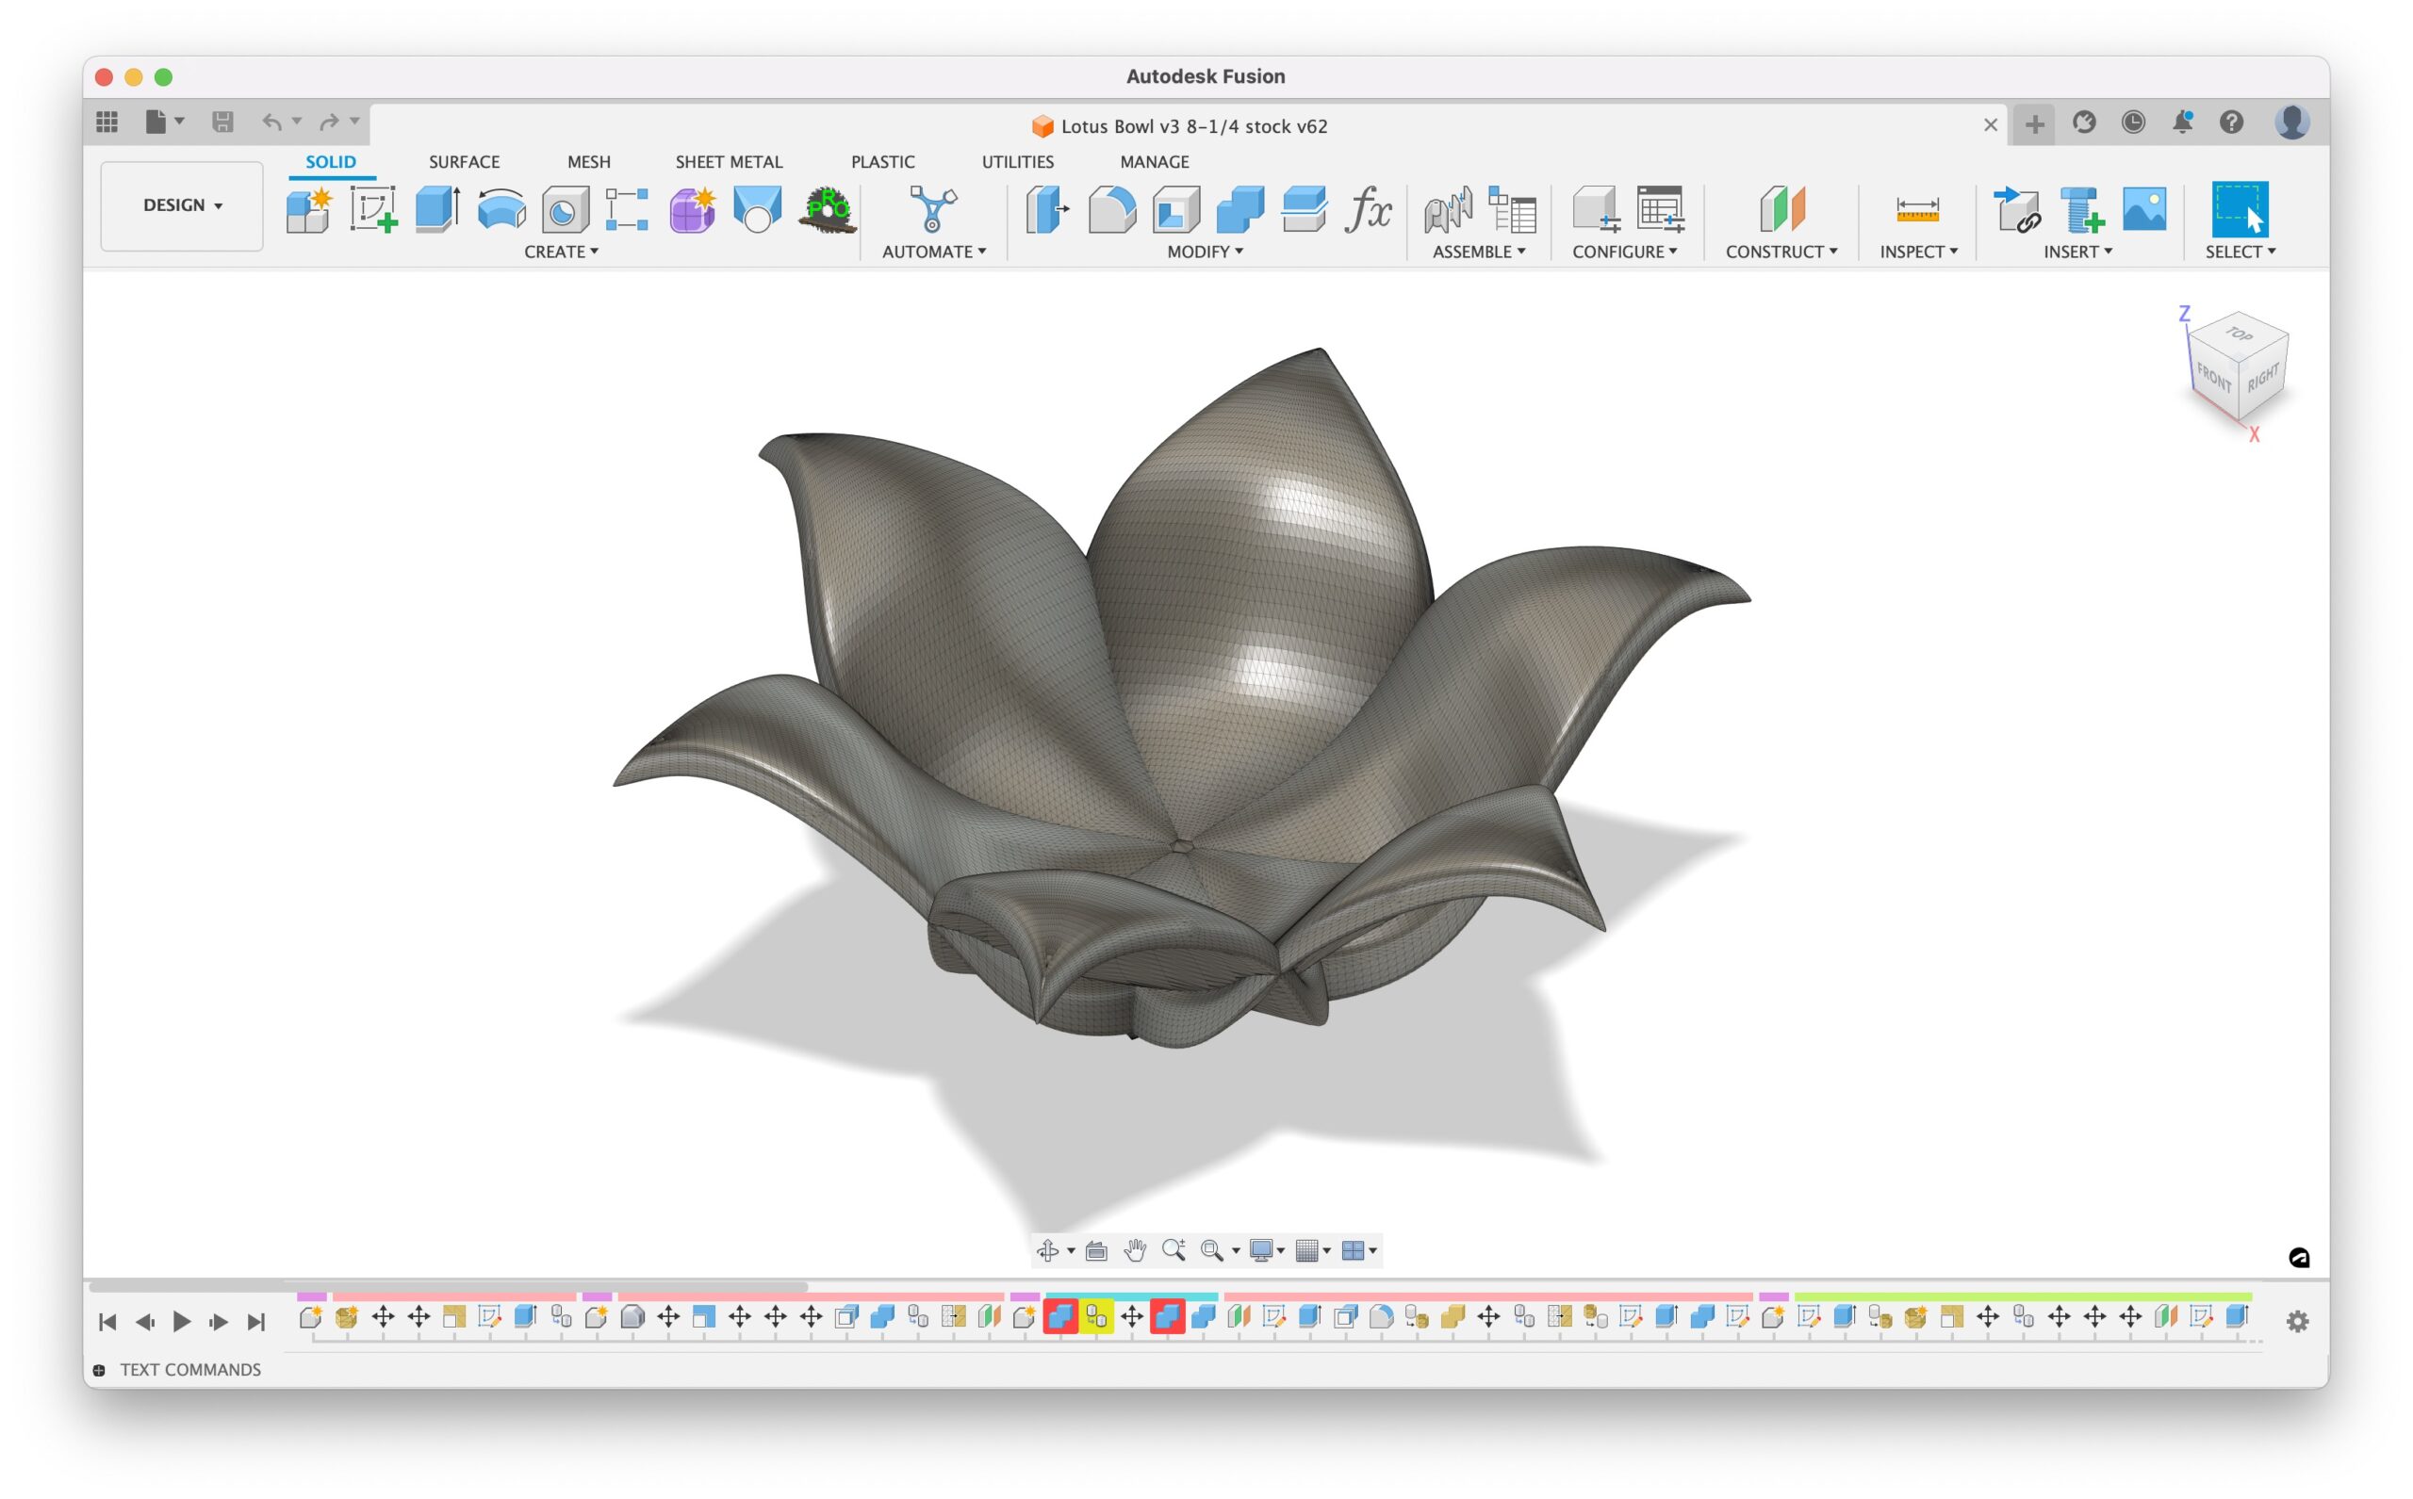Expand the CREATE menu
The image size is (2413, 1499).
pyautogui.click(x=562, y=252)
